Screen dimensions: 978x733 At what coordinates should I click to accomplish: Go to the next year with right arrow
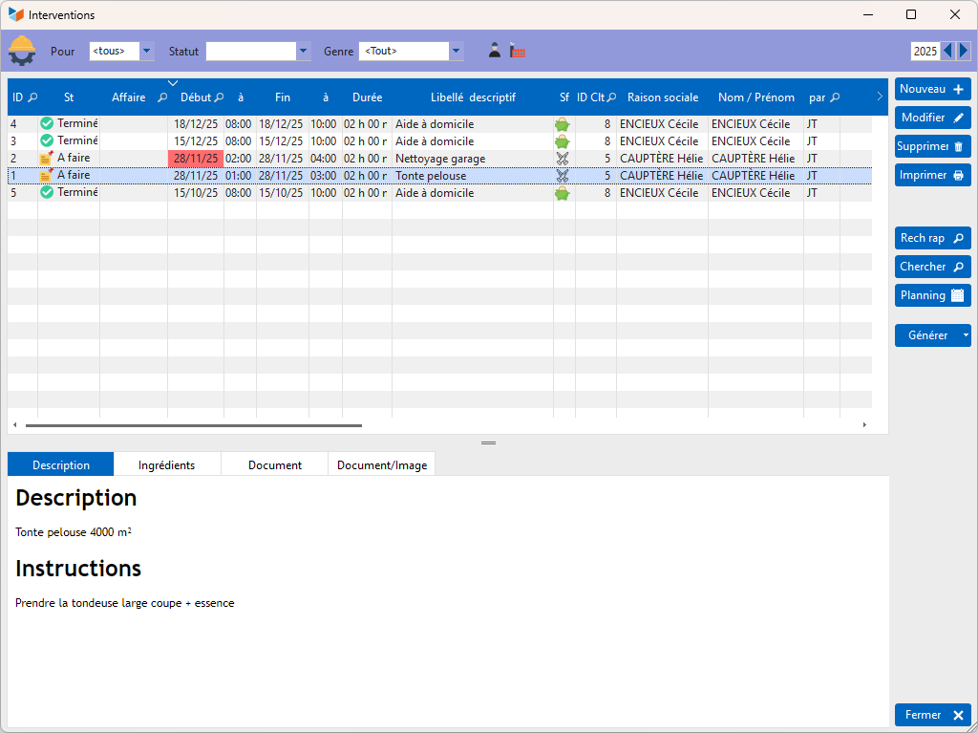tap(964, 51)
